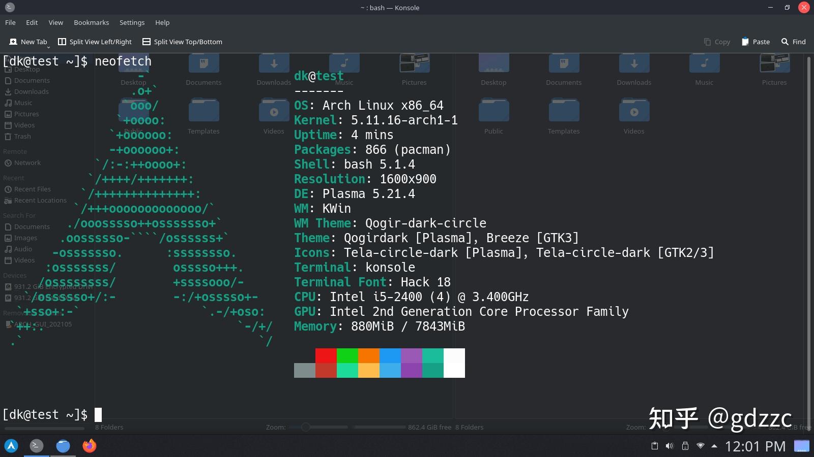The height and width of the screenshot is (457, 814).
Task: Open the Settings menu
Action: coord(132,22)
